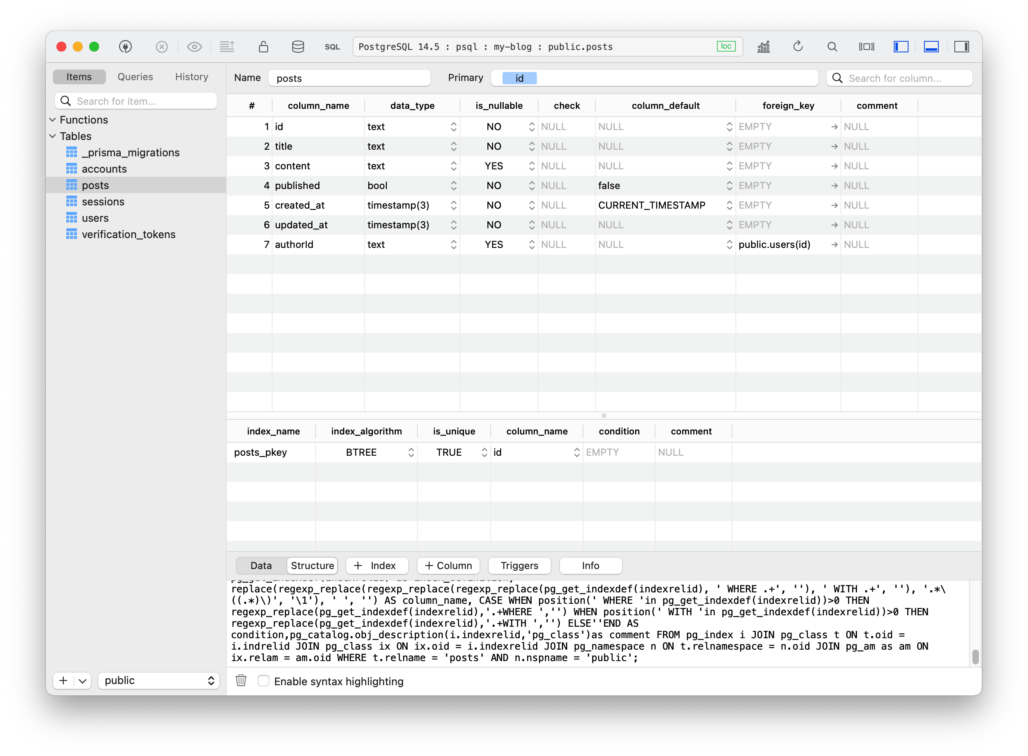Click the connection path bar
This screenshot has height=756, width=1028.
click(548, 46)
